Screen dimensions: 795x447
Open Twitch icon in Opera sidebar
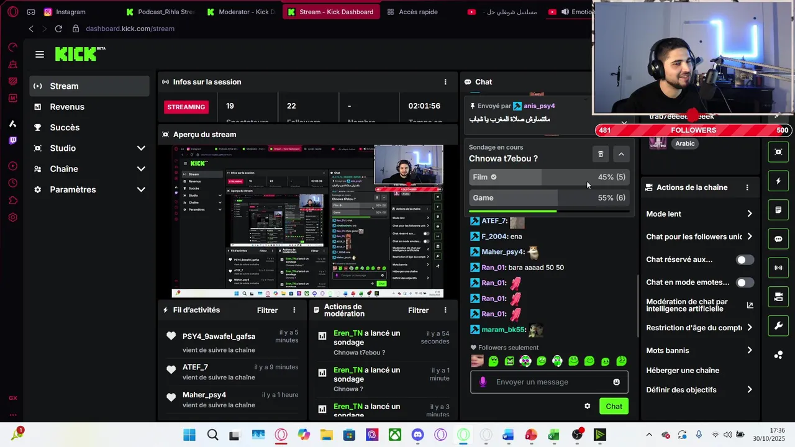[13, 140]
